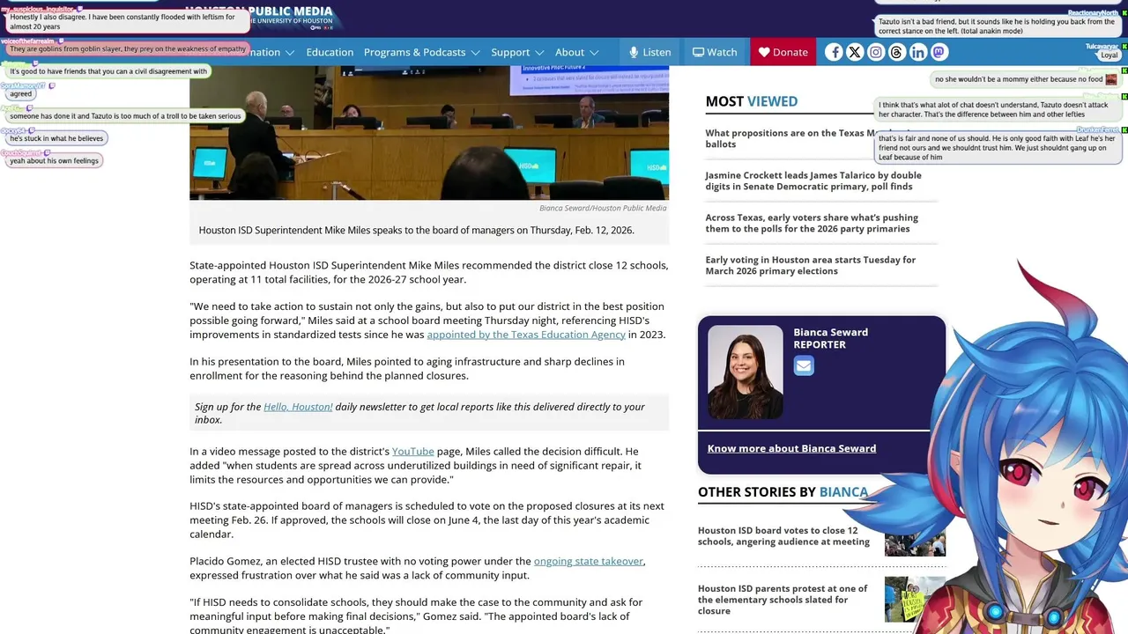The width and height of the screenshot is (1128, 634).
Task: Open the X (Twitter) social icon
Action: pos(855,52)
